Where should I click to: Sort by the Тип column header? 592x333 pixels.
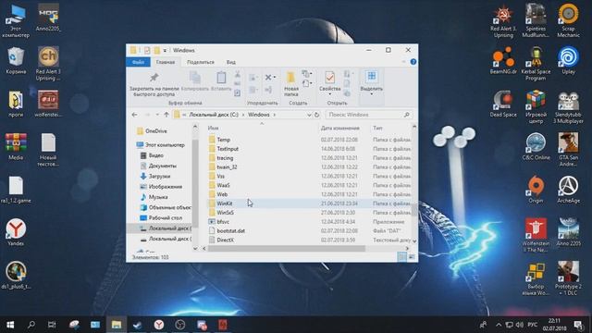tap(377, 129)
